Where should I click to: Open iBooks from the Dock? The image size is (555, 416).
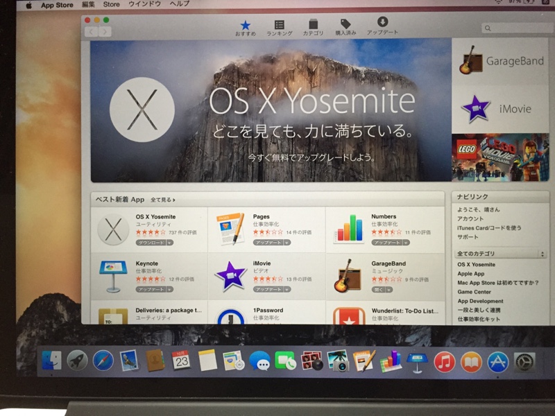click(x=471, y=362)
